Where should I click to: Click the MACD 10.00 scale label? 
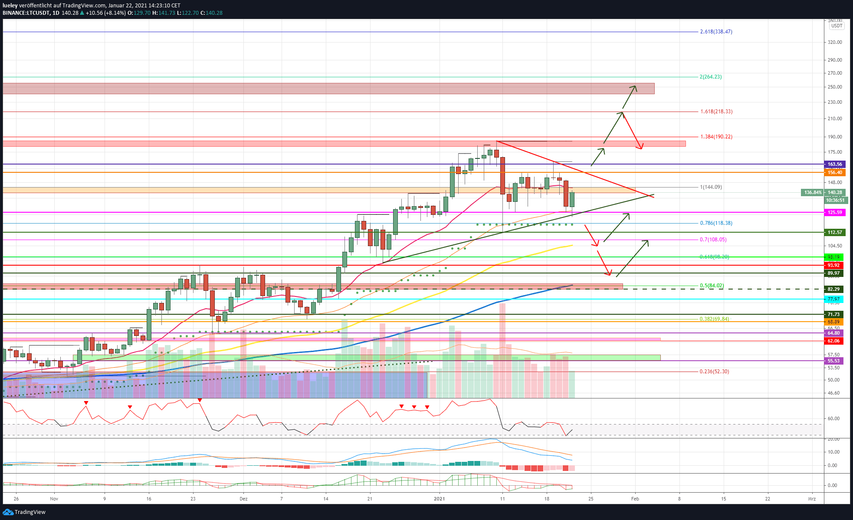click(833, 452)
